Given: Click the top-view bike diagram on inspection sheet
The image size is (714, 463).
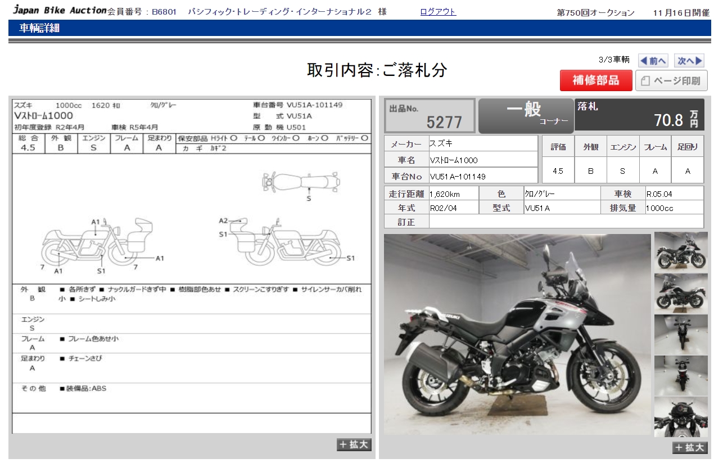Looking at the screenshot, I should (x=301, y=182).
